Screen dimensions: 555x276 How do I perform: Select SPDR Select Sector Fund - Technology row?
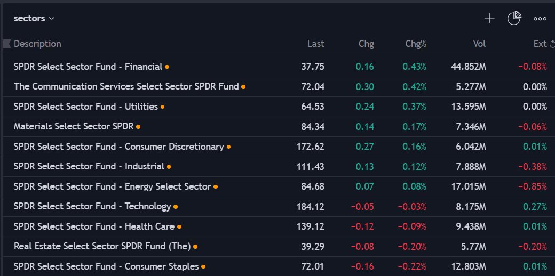[x=279, y=206]
